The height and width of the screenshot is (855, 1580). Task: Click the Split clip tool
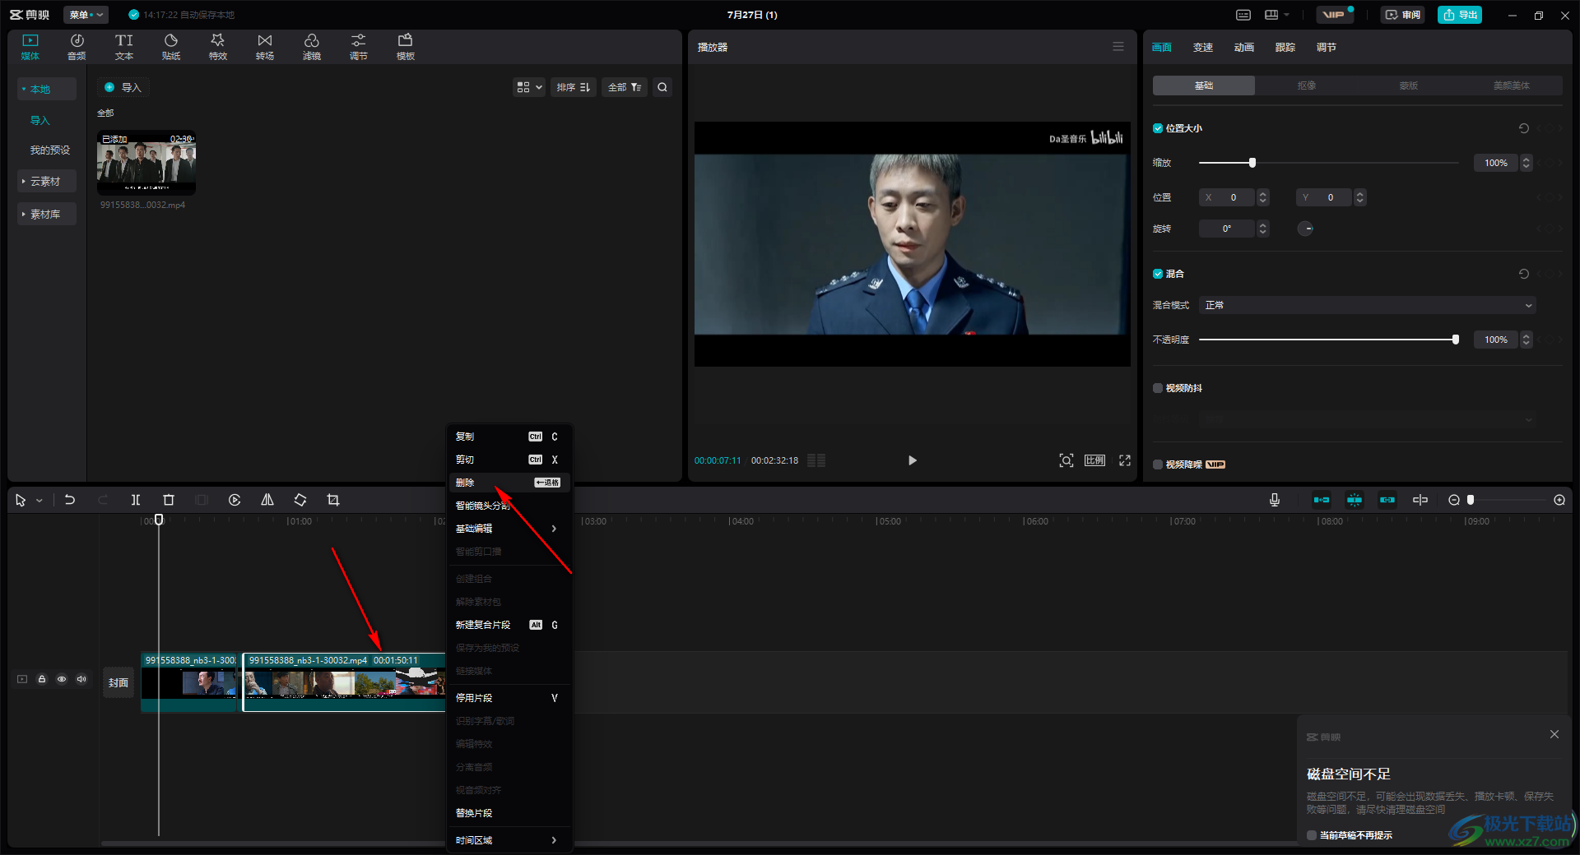[136, 500]
